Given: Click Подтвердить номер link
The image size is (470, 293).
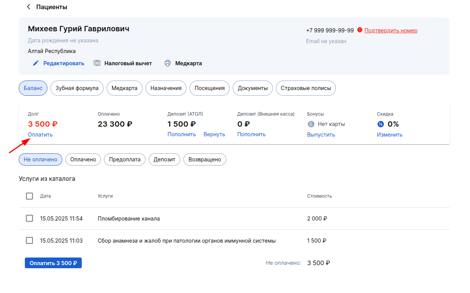Looking at the screenshot, I should pos(391,31).
